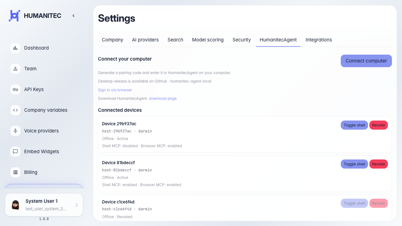Select the Device 81bdeccf title
The width and height of the screenshot is (402, 226).
pos(118,163)
